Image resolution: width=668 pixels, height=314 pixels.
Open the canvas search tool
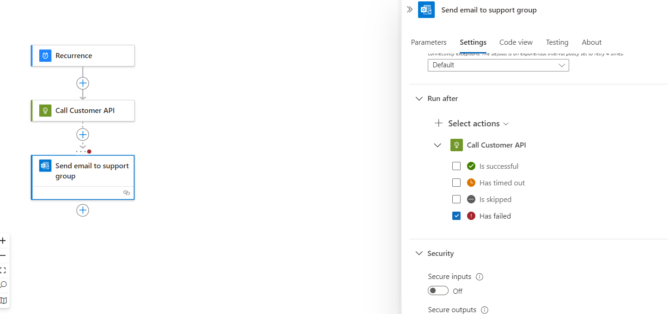[x=3, y=284]
